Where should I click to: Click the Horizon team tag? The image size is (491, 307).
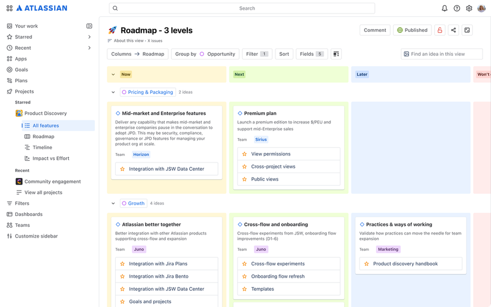(x=141, y=154)
